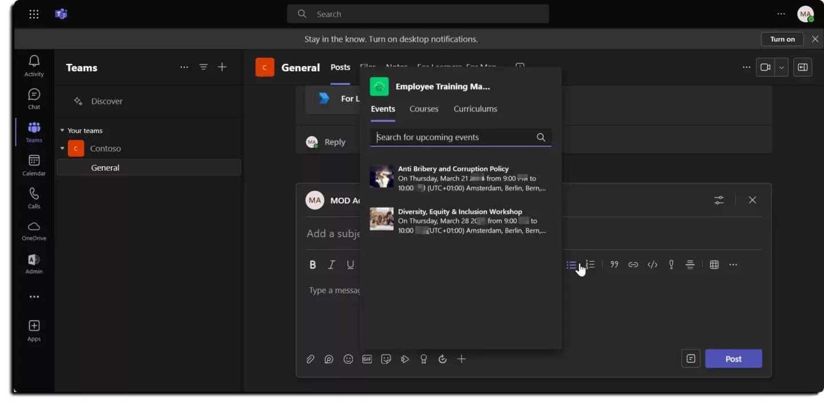The height and width of the screenshot is (406, 824).
Task: Open the Admin app in the sidebar
Action: tap(34, 264)
